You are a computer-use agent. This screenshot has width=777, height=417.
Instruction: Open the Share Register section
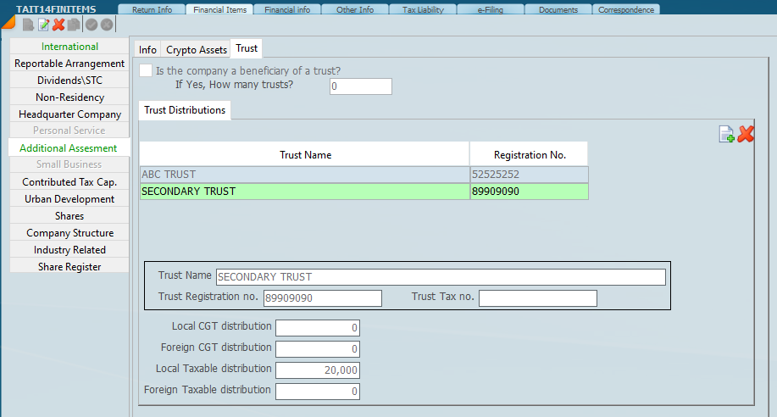pos(69,267)
